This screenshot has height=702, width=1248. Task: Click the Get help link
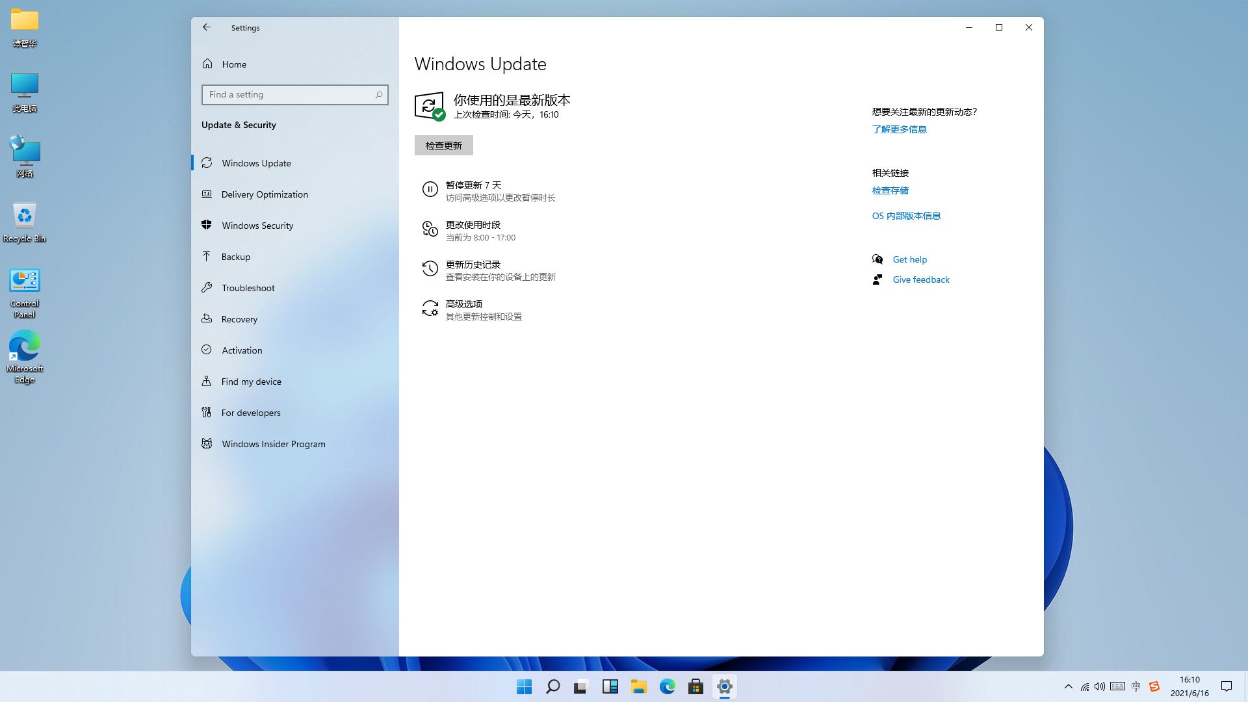[x=909, y=259]
